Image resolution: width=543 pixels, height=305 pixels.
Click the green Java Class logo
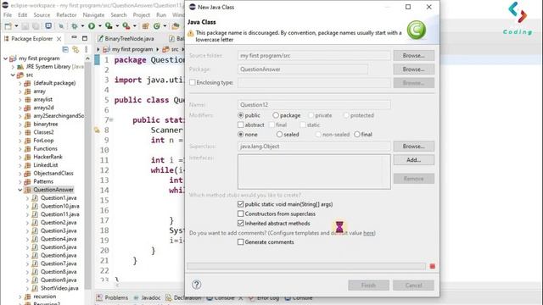pos(417,30)
